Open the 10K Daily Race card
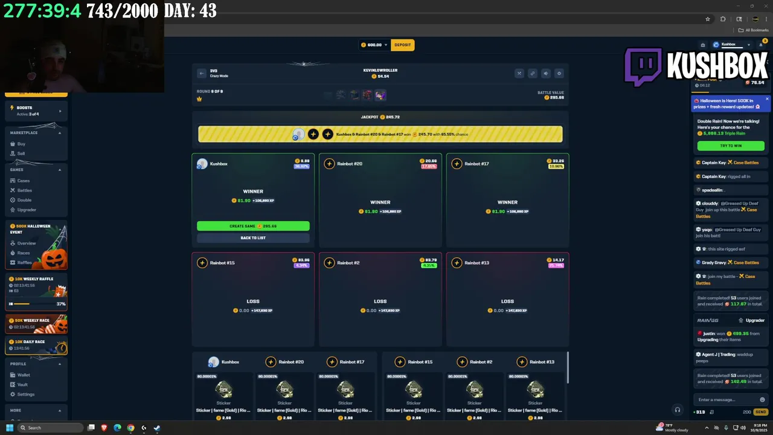This screenshot has height=435, width=773. click(36, 345)
